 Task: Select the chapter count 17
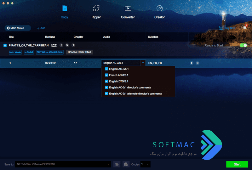pos(75,63)
